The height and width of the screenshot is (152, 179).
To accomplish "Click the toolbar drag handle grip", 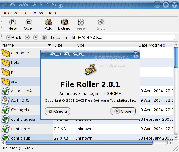I will 2,24.
